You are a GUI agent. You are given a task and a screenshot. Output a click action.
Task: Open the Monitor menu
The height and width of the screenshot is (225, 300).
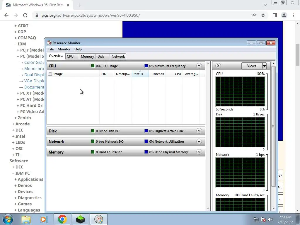coord(64,49)
